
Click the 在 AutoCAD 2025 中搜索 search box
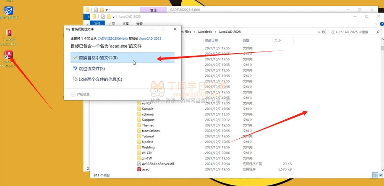coord(355,32)
